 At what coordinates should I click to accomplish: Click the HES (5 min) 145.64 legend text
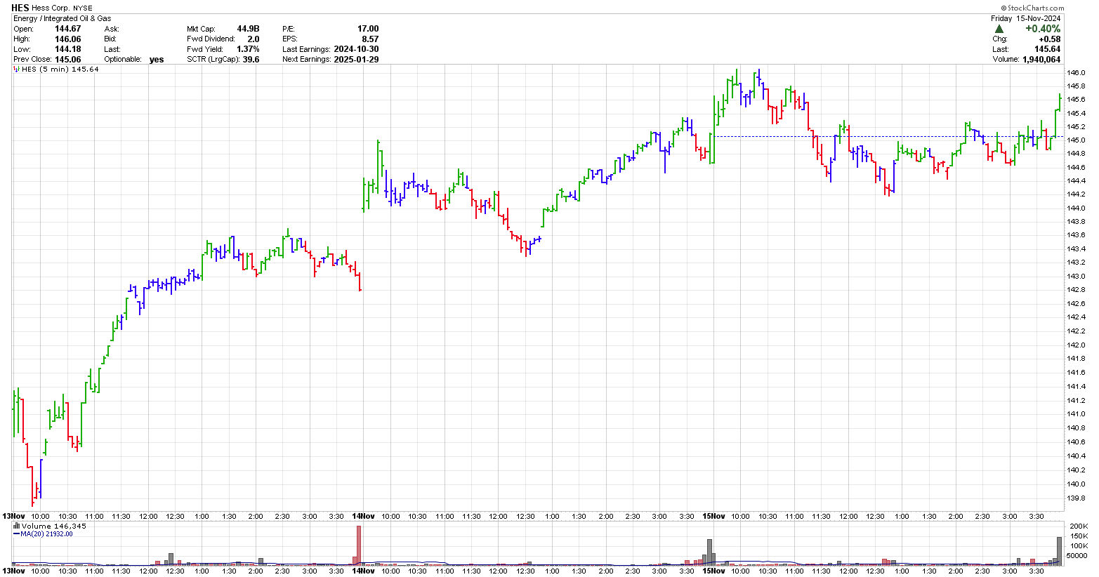(x=60, y=69)
